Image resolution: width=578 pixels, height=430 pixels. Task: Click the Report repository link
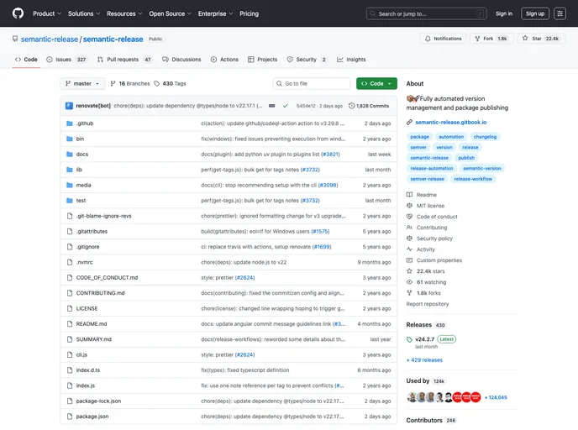coord(428,304)
